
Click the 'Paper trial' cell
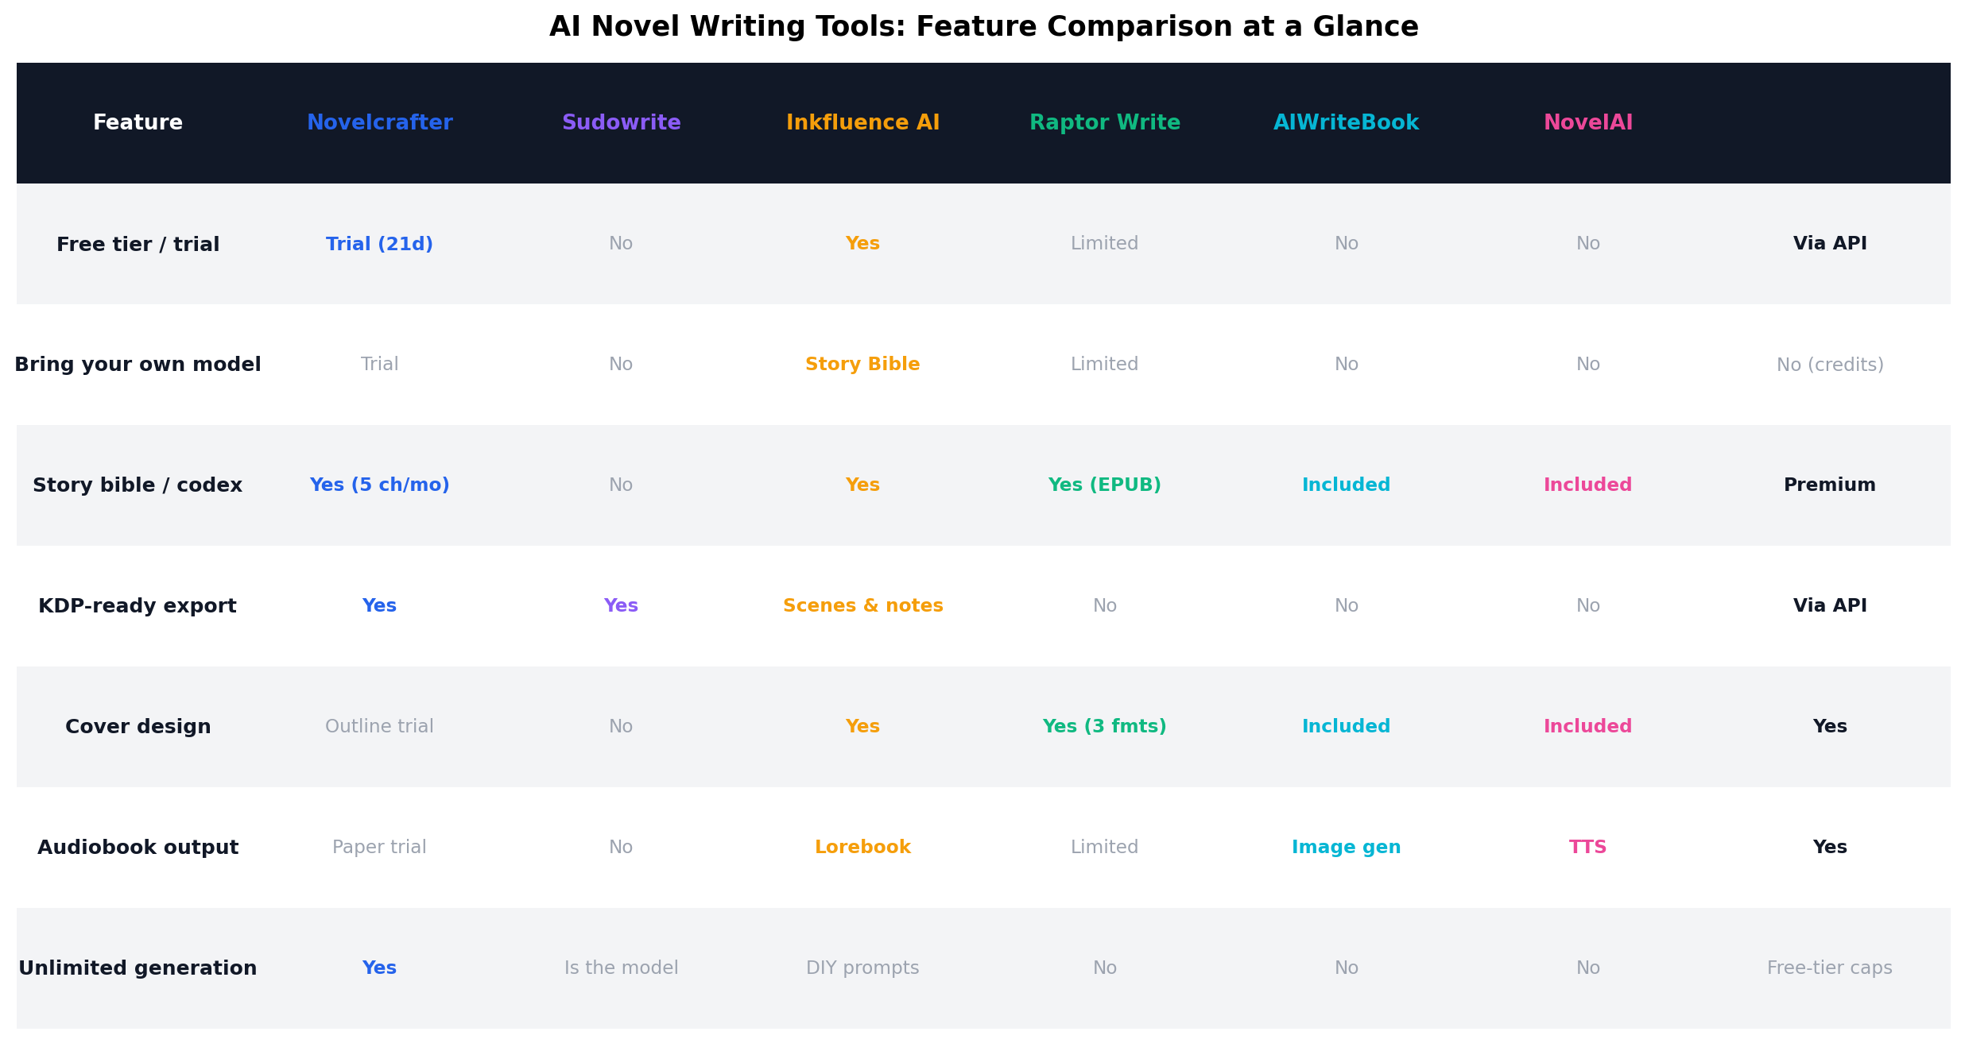point(379,848)
